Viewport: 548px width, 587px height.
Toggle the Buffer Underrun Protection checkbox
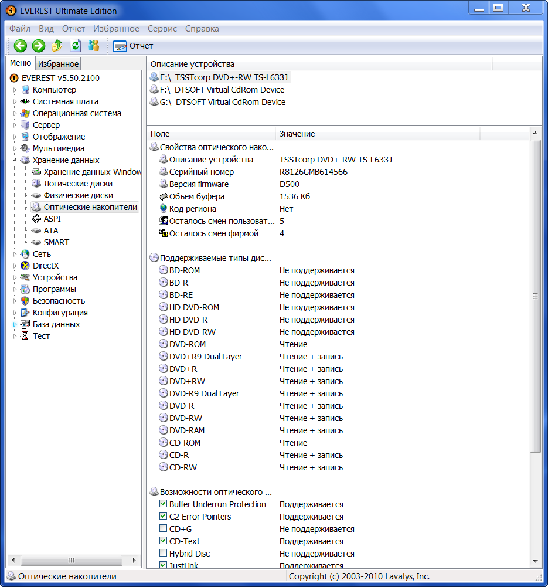point(163,504)
